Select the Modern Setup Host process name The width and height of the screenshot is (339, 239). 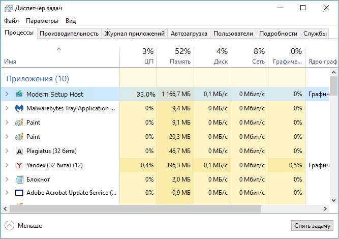tap(55, 94)
